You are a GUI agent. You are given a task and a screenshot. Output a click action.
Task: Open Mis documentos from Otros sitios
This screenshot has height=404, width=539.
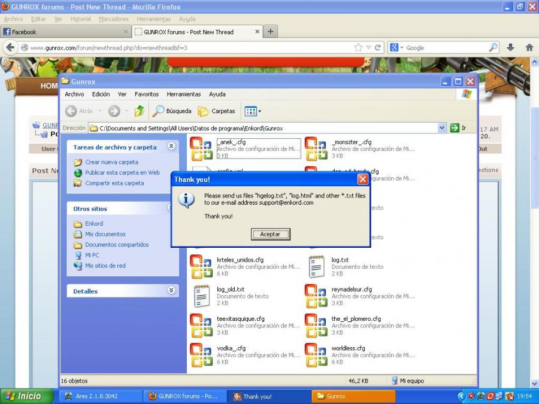pos(105,234)
